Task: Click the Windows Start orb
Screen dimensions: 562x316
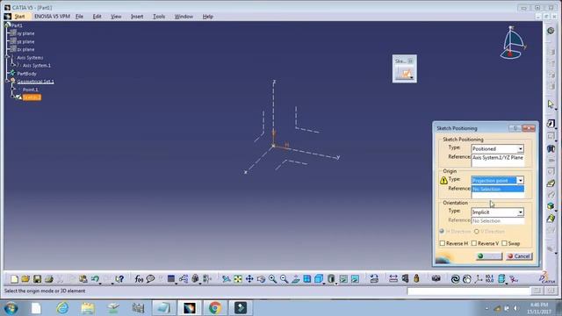Action: 11,308
